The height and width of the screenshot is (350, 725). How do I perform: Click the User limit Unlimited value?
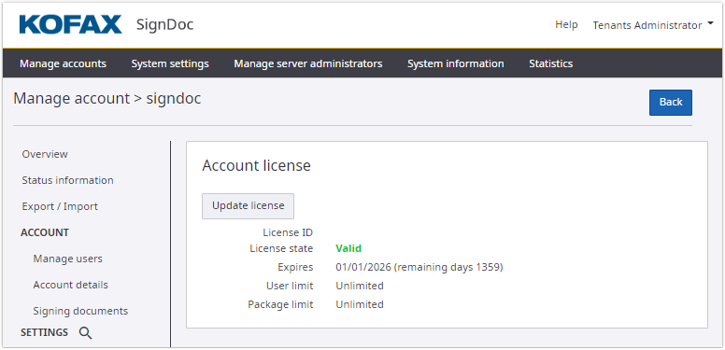360,286
